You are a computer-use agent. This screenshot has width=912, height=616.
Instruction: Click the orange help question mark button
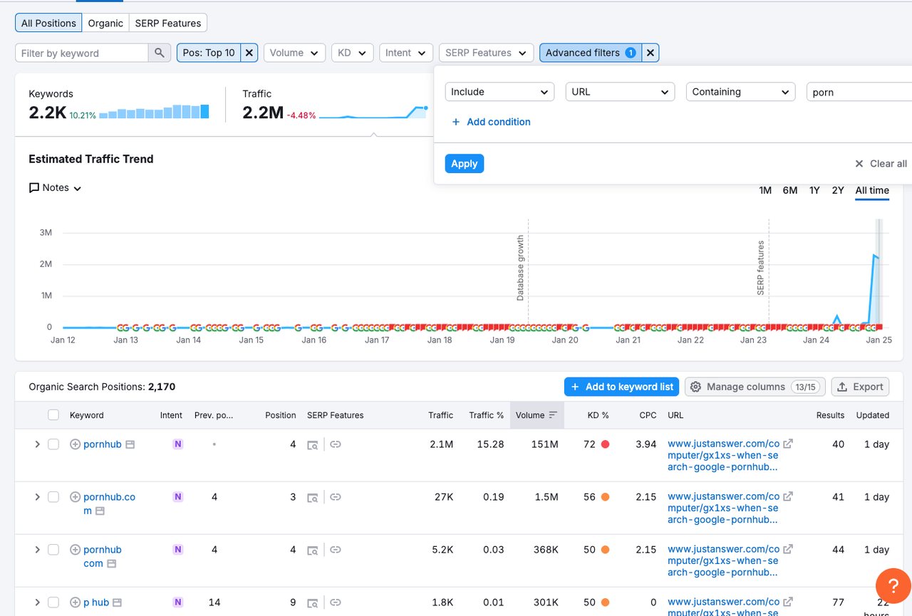[x=893, y=586]
